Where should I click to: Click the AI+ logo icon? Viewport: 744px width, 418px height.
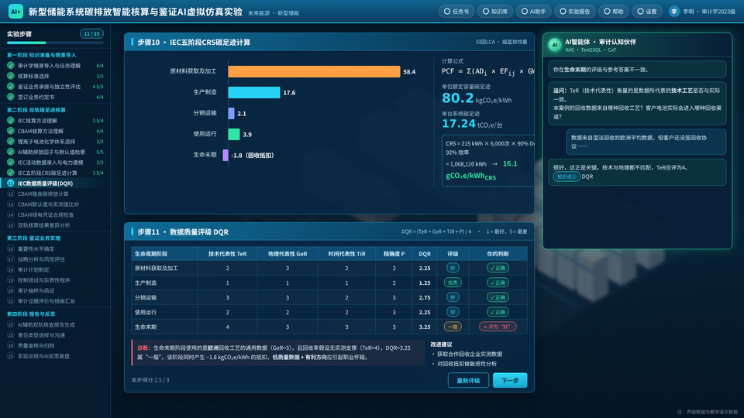[15, 12]
